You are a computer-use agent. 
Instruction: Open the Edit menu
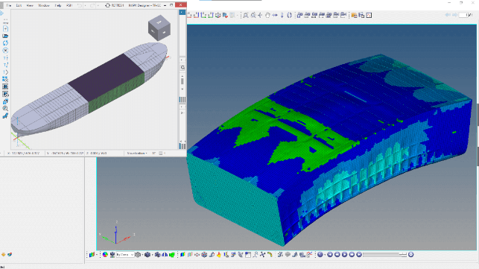pyautogui.click(x=19, y=5)
